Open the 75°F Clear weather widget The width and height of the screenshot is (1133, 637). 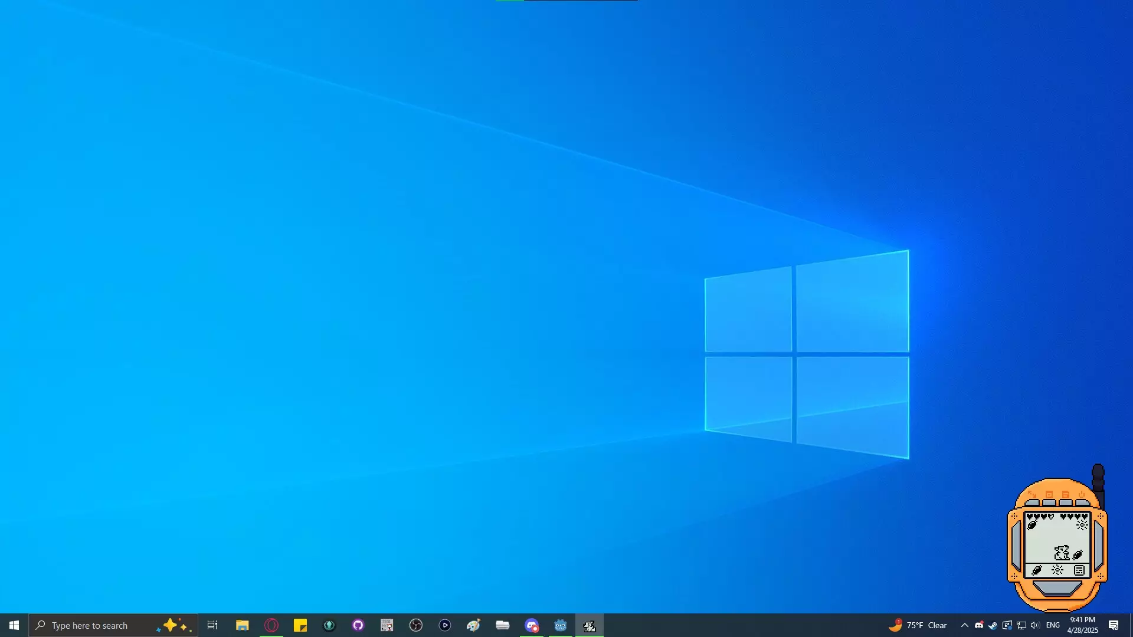tap(918, 625)
